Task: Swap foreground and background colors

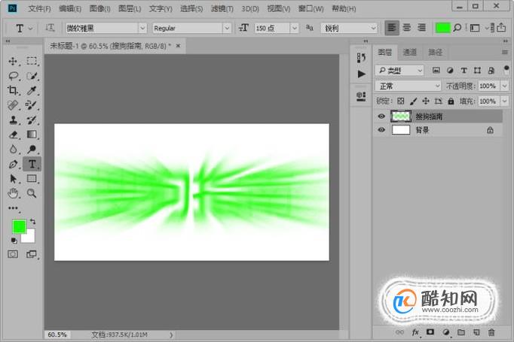Action: [32, 222]
